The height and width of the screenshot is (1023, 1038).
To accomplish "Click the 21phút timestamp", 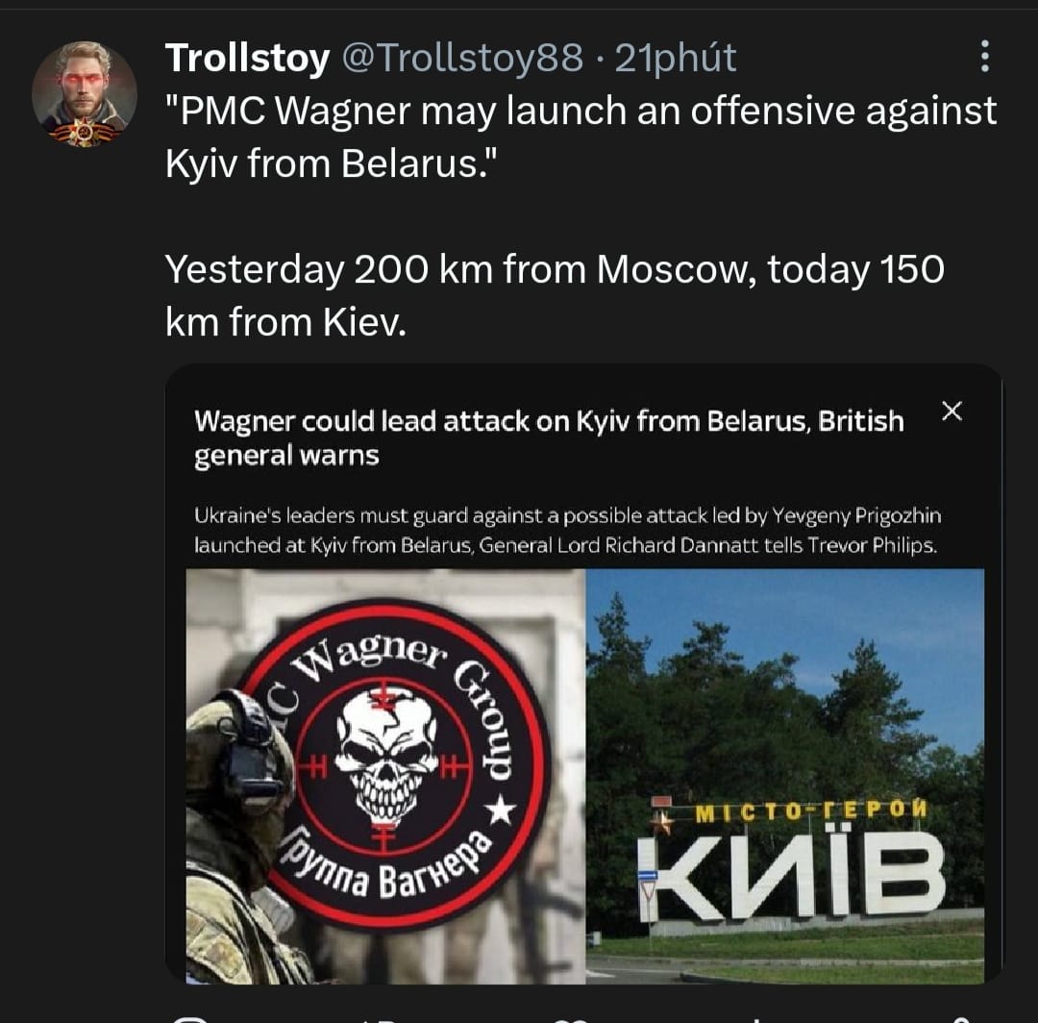I will [676, 60].
